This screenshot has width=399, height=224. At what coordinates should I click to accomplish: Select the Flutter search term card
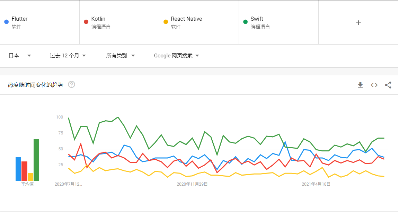click(x=40, y=22)
